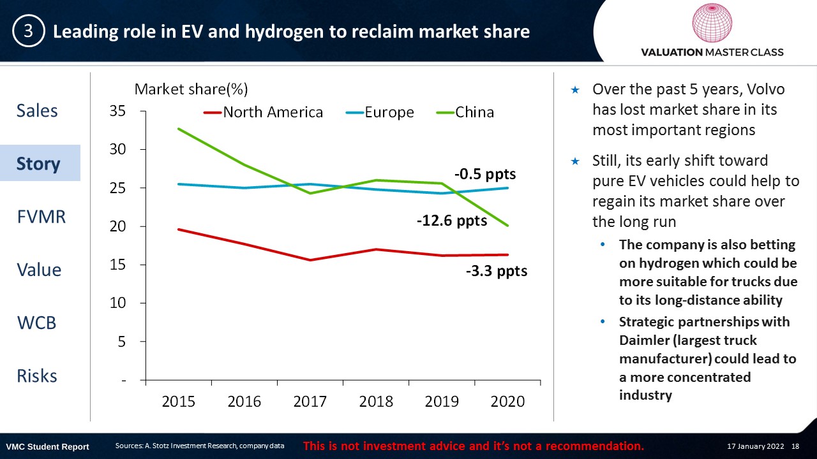Click the 35 y-axis value
This screenshot has height=459, width=817.
coord(117,112)
